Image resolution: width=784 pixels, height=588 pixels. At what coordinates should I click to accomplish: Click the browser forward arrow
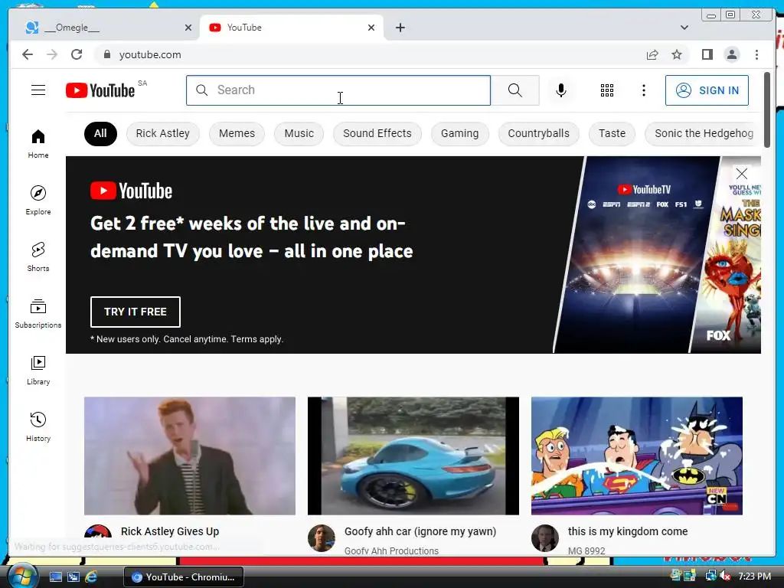[x=52, y=54]
